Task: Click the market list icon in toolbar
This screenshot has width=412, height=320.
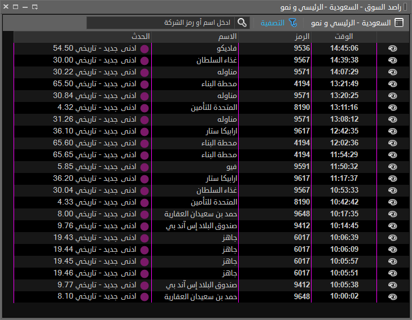Action: pyautogui.click(x=399, y=23)
